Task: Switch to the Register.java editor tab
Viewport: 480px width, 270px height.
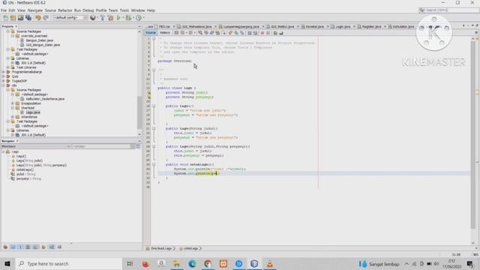Action: 371,27
